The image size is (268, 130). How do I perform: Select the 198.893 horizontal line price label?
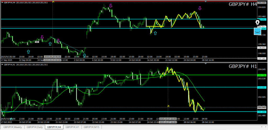pyautogui.click(x=262, y=48)
